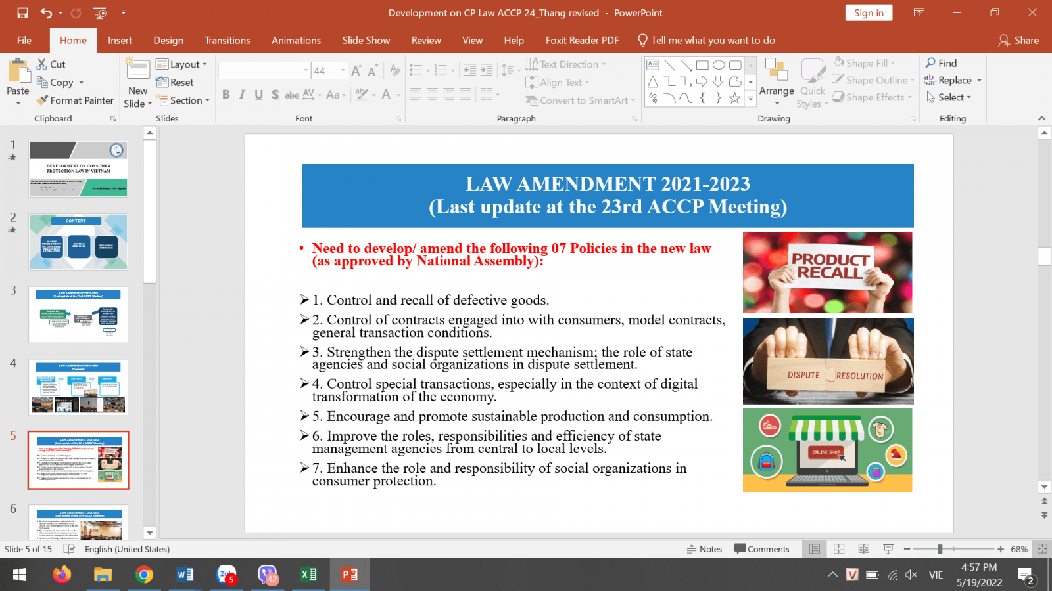Expand the Layout dropdown
The image size is (1052, 591).
pyautogui.click(x=182, y=64)
